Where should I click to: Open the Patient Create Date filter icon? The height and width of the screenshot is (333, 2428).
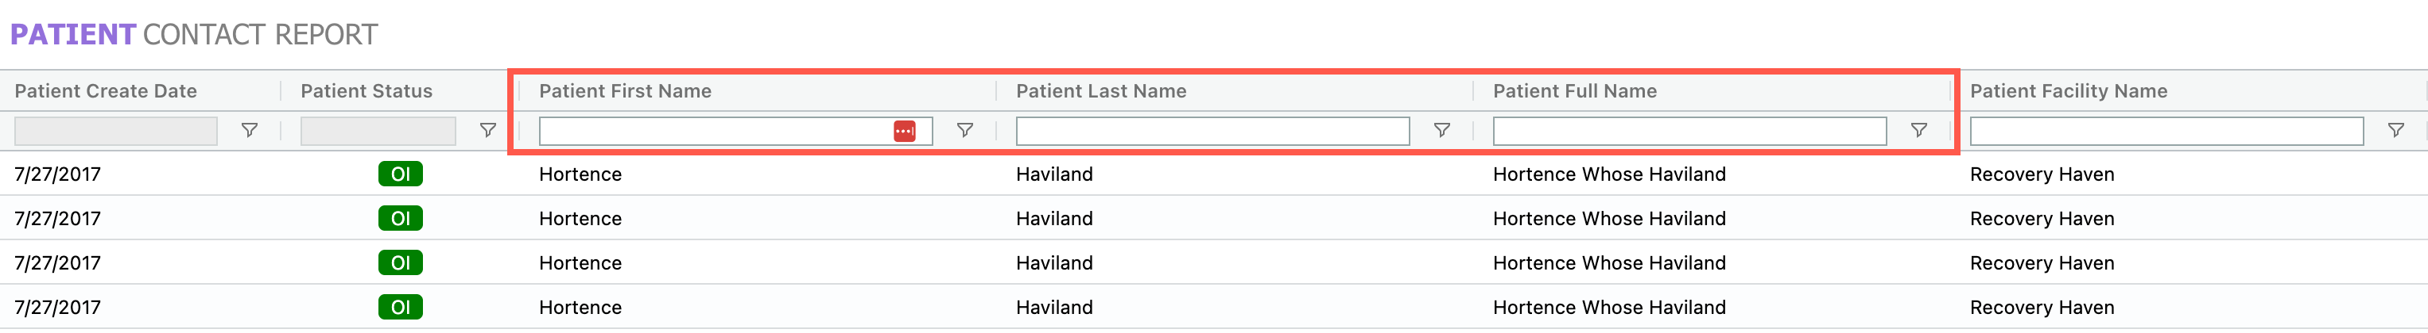249,131
